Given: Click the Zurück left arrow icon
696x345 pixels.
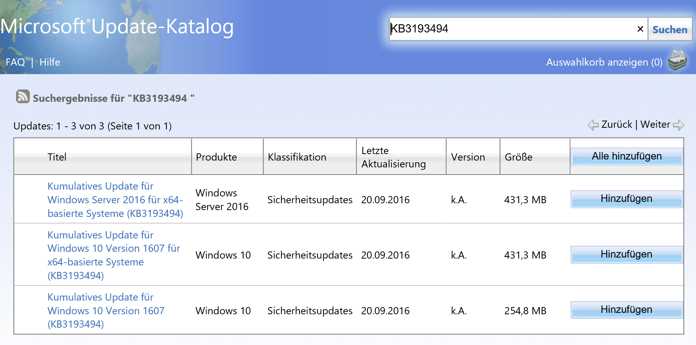Looking at the screenshot, I should (x=593, y=125).
